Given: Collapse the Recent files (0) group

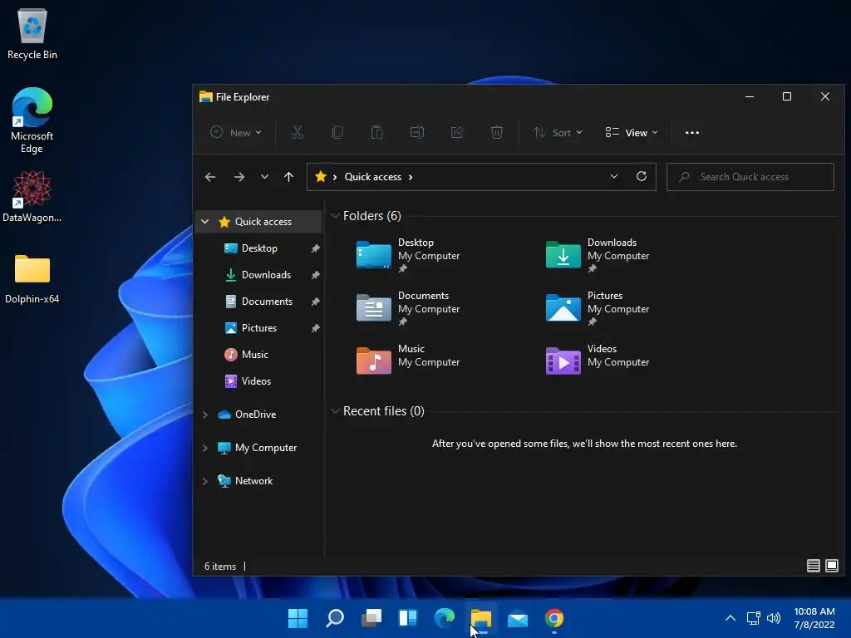Looking at the screenshot, I should tap(335, 410).
